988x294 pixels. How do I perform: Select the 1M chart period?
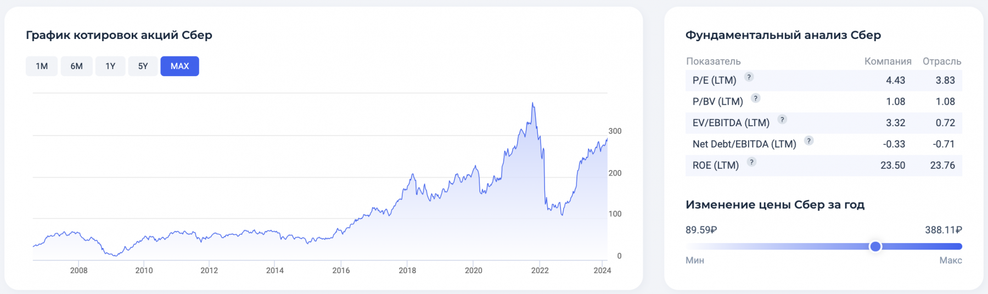(x=42, y=66)
